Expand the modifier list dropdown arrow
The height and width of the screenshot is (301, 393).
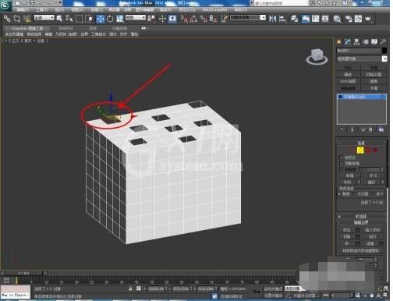tap(384, 59)
